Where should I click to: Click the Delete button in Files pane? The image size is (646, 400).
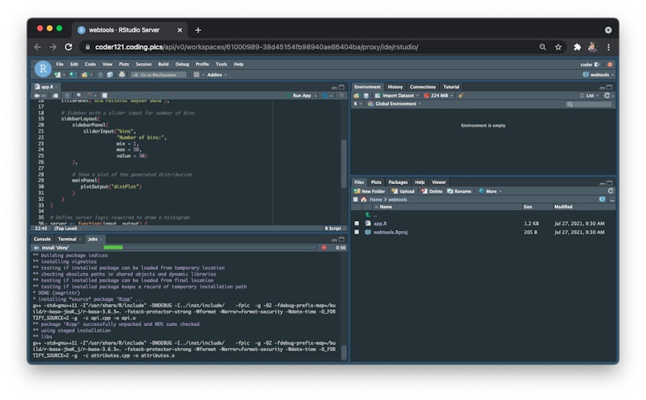pyautogui.click(x=432, y=192)
